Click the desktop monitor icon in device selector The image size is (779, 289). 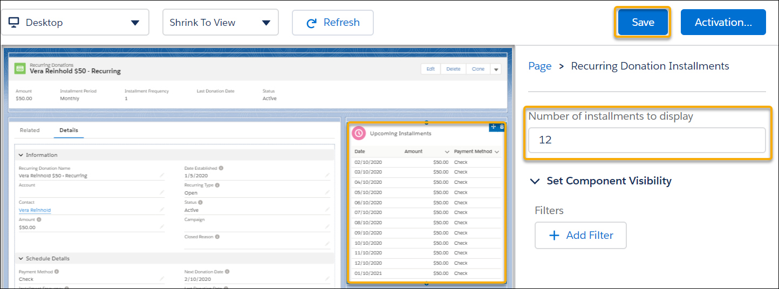(x=14, y=22)
